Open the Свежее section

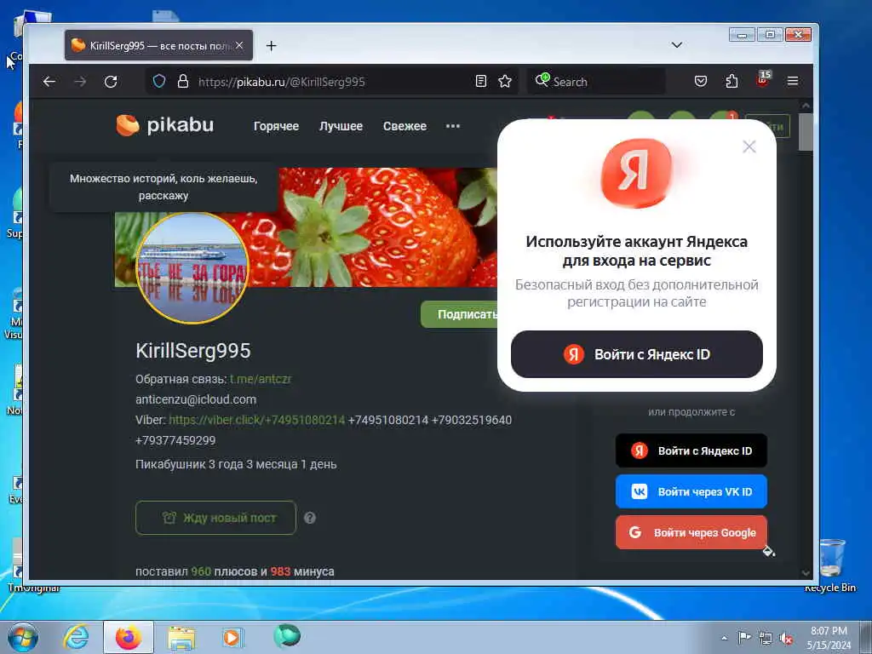[x=404, y=126]
